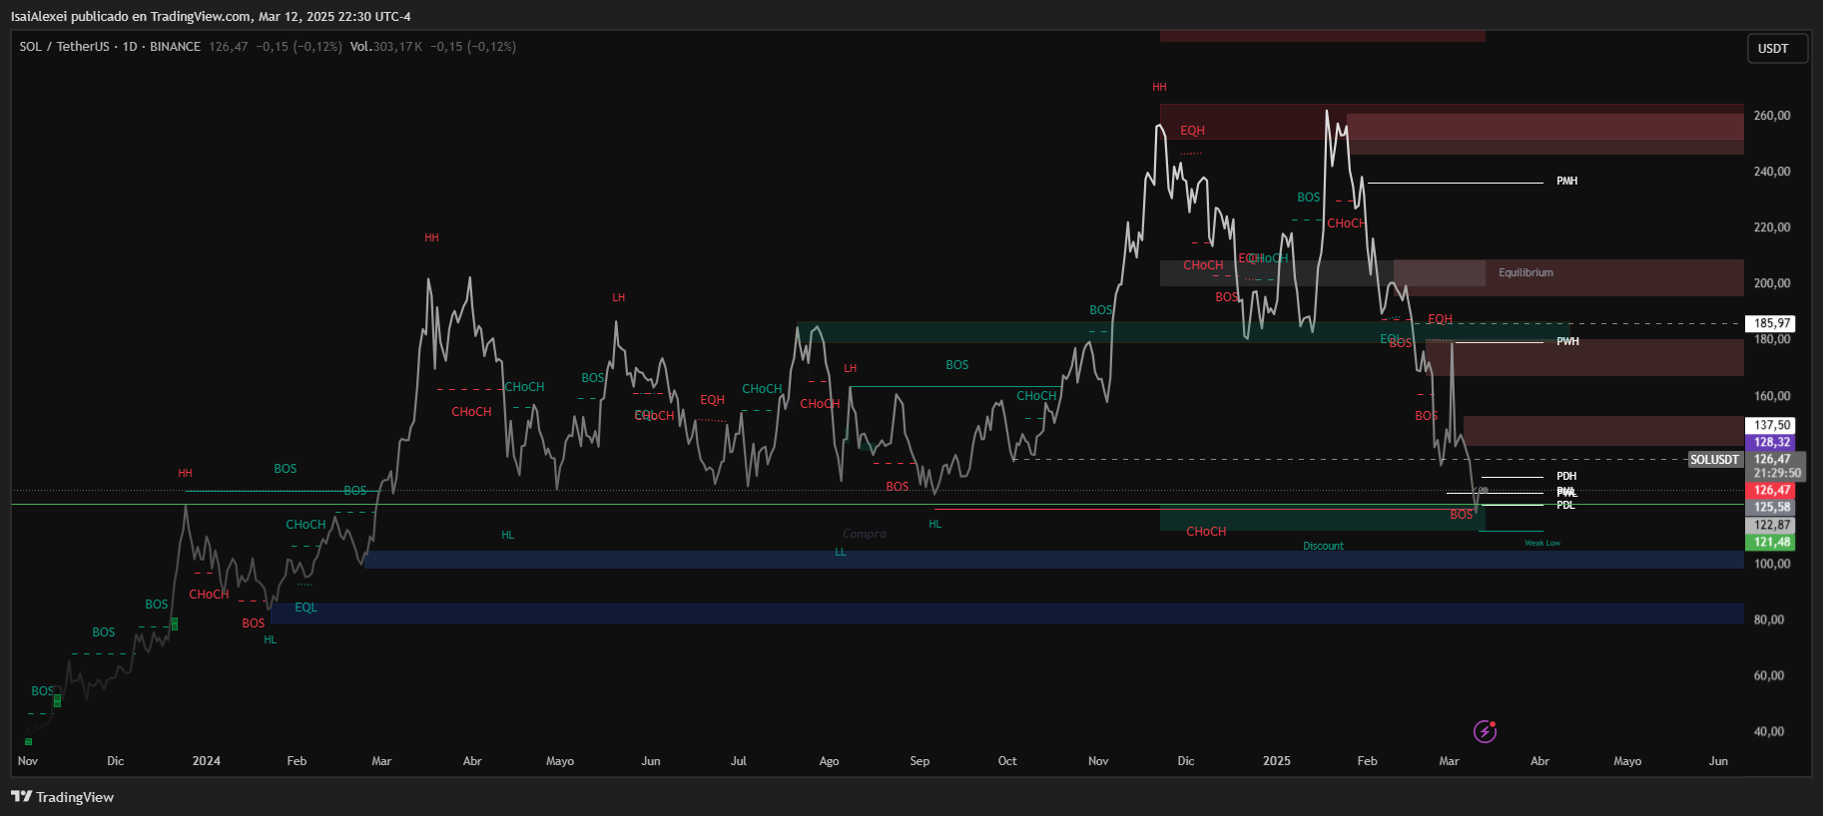Click the Weak Low label

(x=1542, y=543)
